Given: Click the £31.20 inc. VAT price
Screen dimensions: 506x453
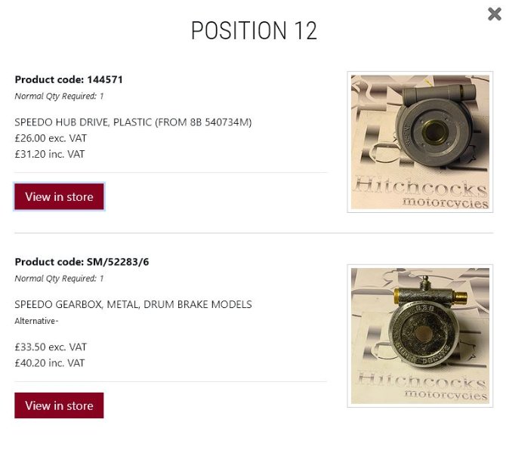Looking at the screenshot, I should pyautogui.click(x=50, y=154).
